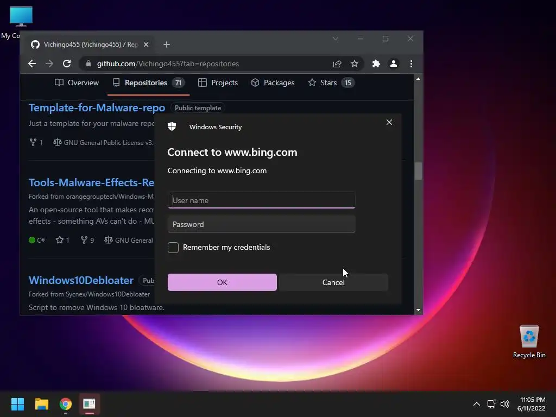The image size is (556, 417).
Task: Click the Windows Security shield icon
Action: coord(172,127)
